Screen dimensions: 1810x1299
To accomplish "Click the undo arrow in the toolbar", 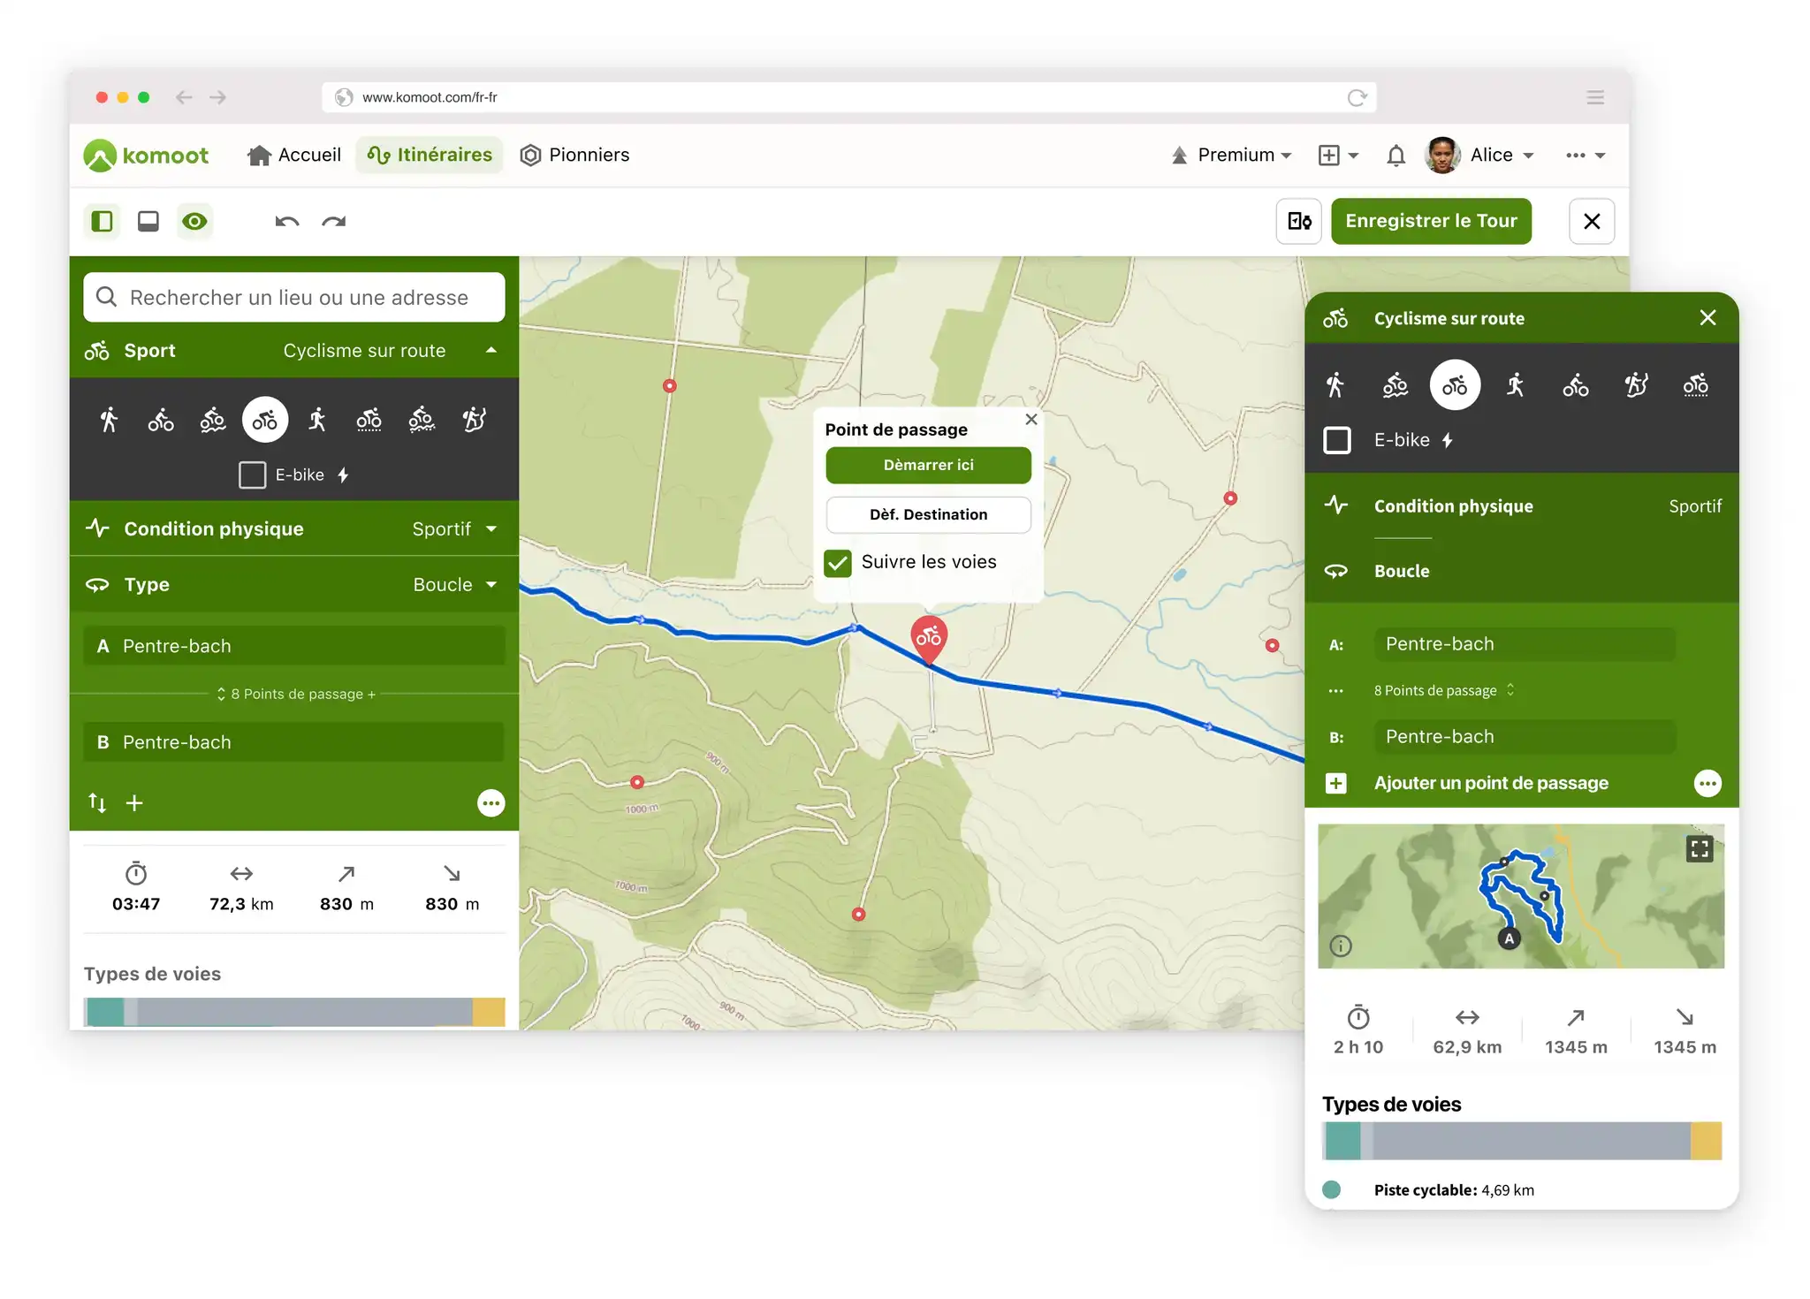I will 286,222.
